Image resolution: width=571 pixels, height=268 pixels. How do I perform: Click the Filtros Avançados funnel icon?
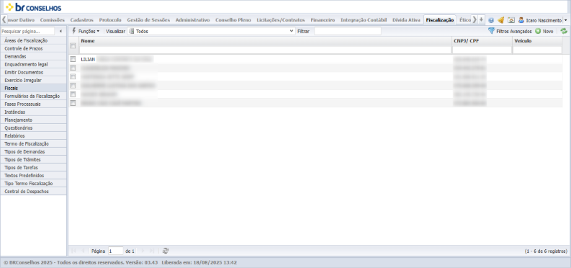[491, 31]
